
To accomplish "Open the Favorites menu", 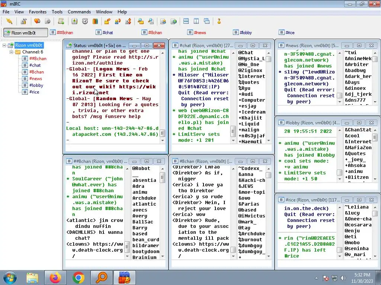I will pyautogui.click(x=38, y=12).
